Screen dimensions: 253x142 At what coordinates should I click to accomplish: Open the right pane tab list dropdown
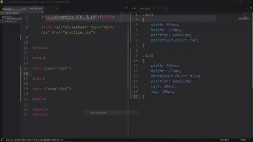[251, 8]
